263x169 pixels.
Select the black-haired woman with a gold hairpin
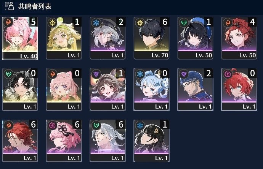pyautogui.click(x=151, y=141)
